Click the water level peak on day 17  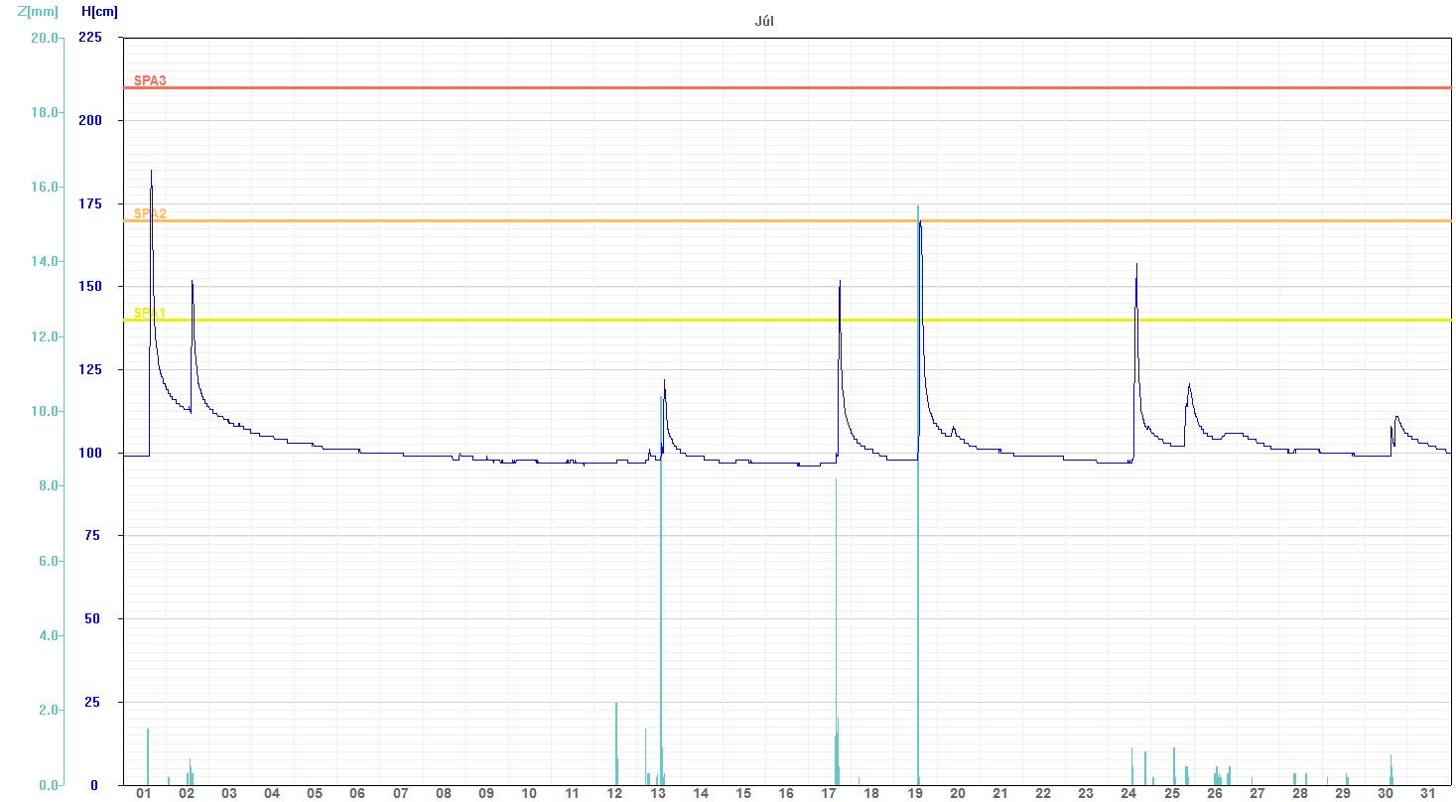(840, 282)
